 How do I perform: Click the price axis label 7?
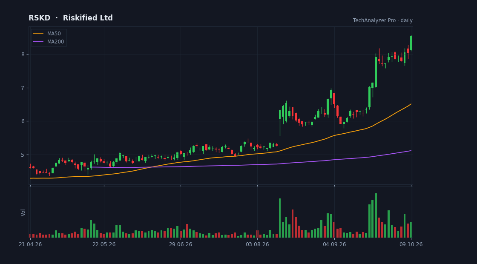pyautogui.click(x=23, y=88)
